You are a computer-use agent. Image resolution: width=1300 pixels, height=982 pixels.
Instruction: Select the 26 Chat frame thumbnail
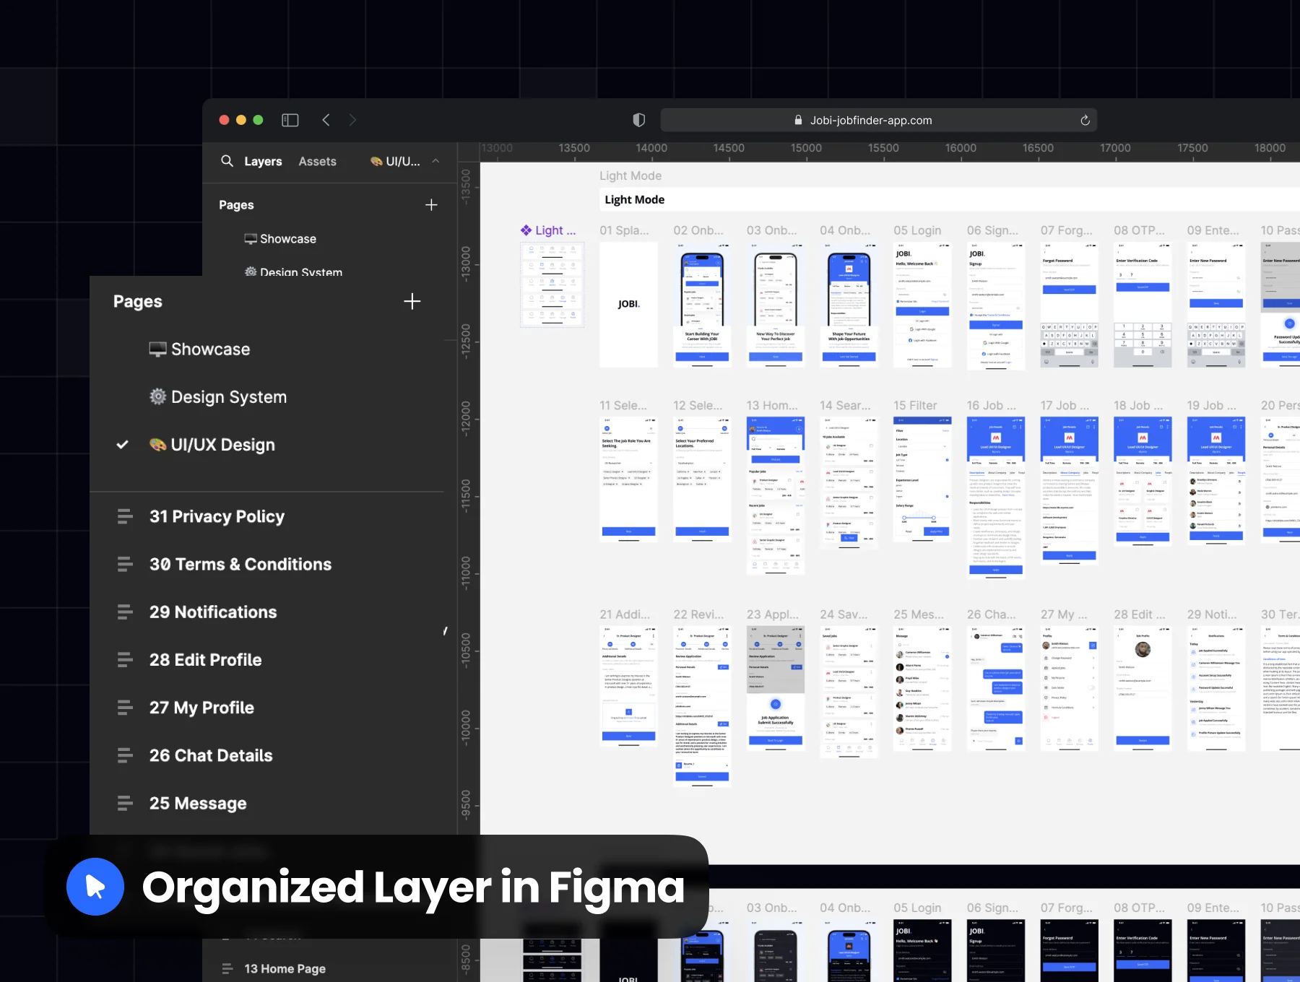click(x=996, y=688)
